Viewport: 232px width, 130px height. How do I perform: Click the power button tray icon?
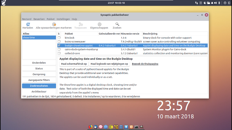click(x=225, y=3)
